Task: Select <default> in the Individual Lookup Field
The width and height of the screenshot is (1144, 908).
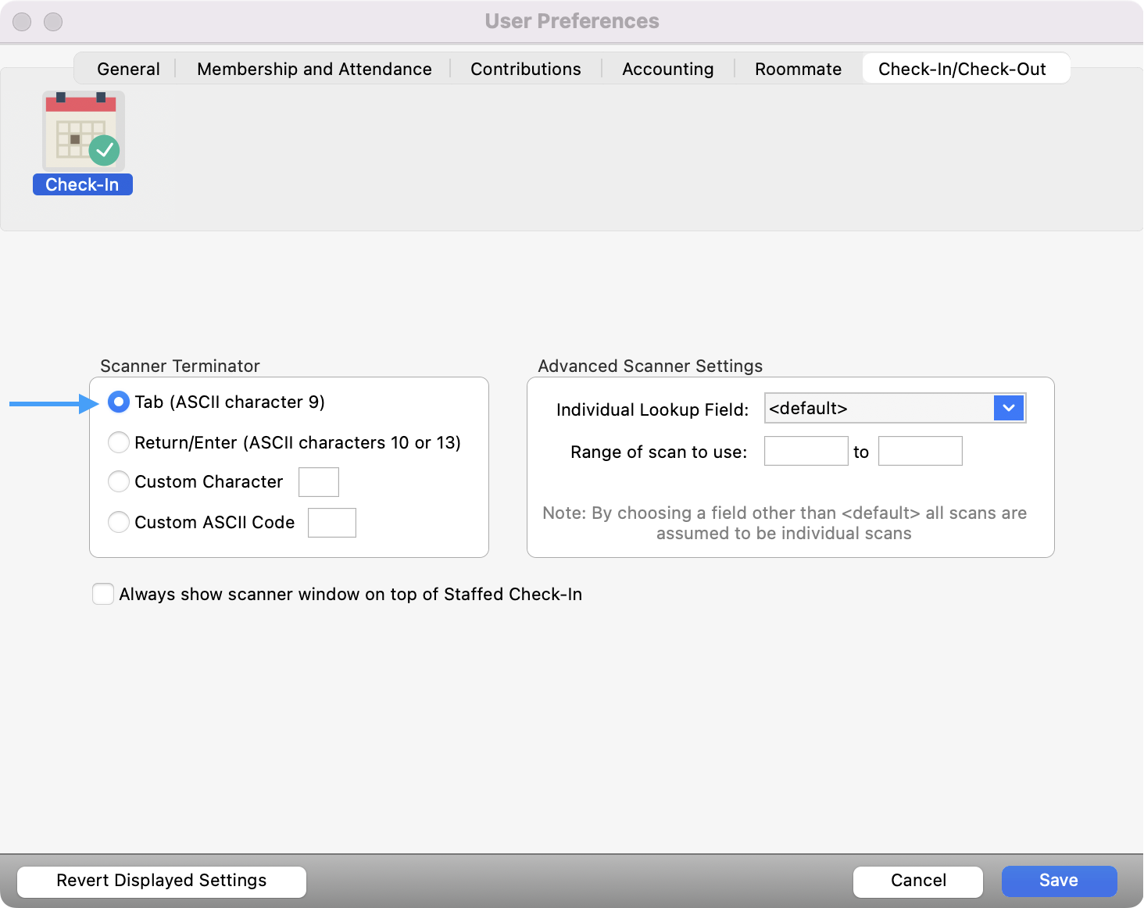Action: tap(860, 408)
